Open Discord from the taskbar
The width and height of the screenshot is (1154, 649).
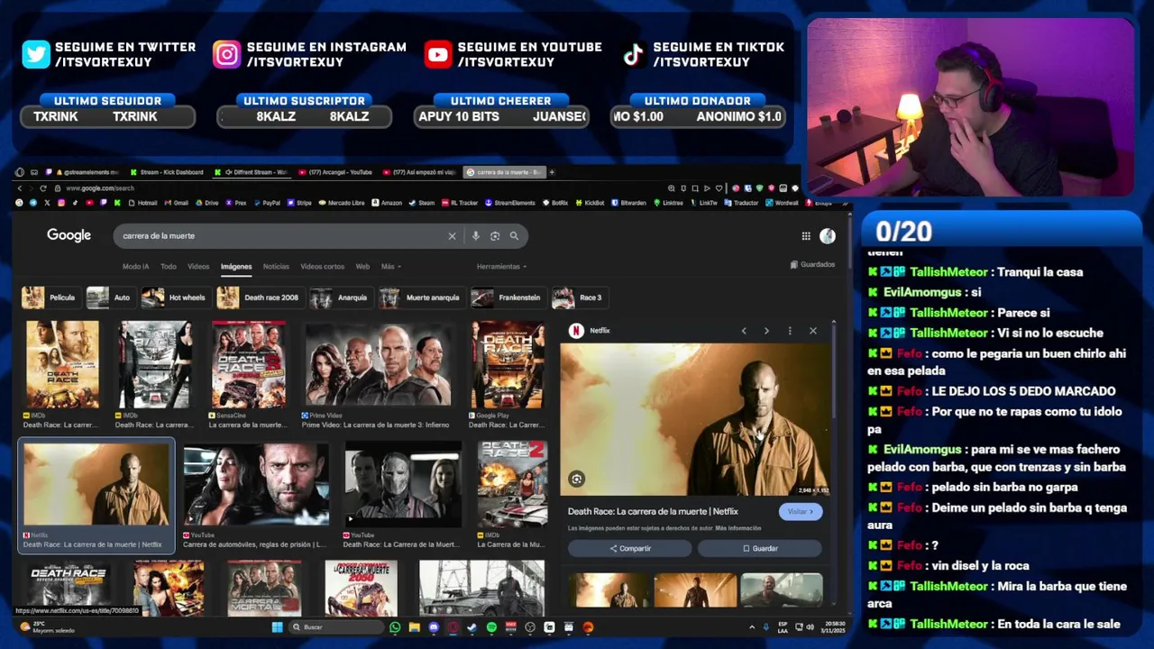point(434,627)
